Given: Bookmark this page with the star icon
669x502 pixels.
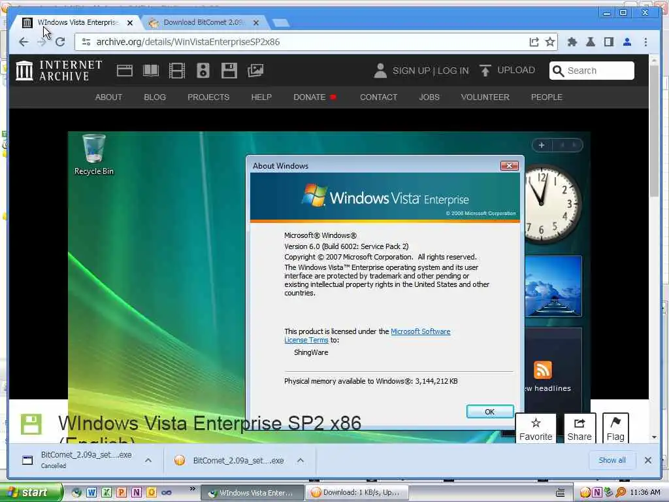Looking at the screenshot, I should (550, 42).
